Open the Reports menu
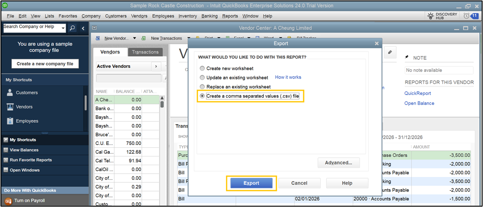This screenshot has width=483, height=207. (x=230, y=16)
